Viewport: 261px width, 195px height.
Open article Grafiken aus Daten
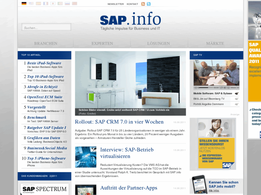pyautogui.click(x=43, y=138)
